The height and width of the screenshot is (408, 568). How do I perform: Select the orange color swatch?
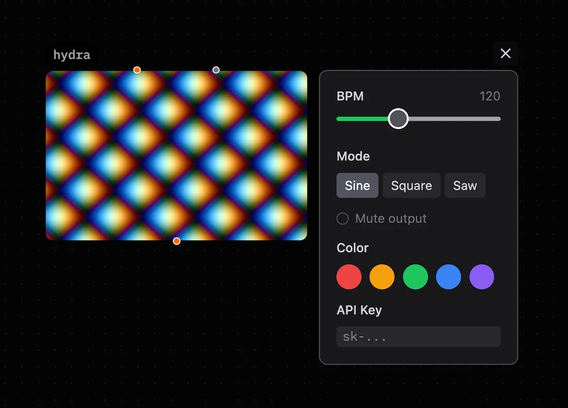pyautogui.click(x=382, y=277)
